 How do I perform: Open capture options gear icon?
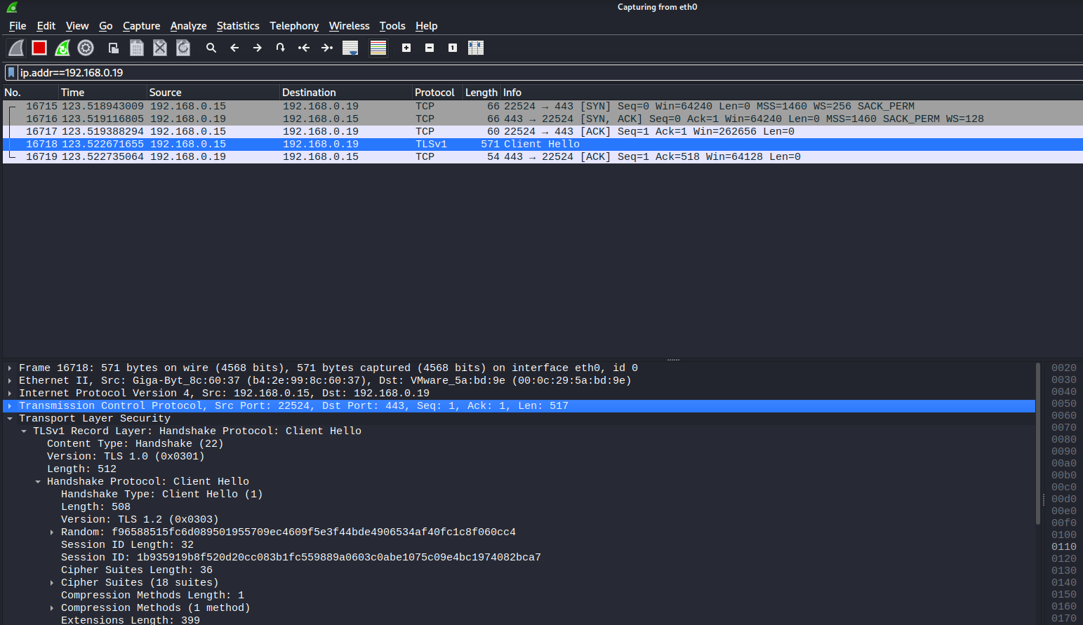86,48
